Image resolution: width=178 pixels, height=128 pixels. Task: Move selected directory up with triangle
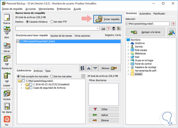(x=89, y=68)
